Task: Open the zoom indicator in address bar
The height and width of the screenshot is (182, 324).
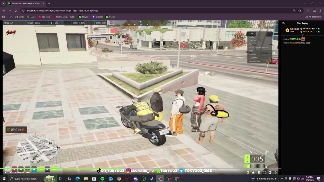Action: [294, 11]
